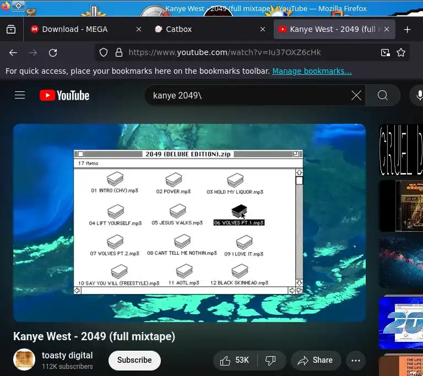Switch to the Download - MEGA tab
The height and width of the screenshot is (376, 423).
(86, 29)
